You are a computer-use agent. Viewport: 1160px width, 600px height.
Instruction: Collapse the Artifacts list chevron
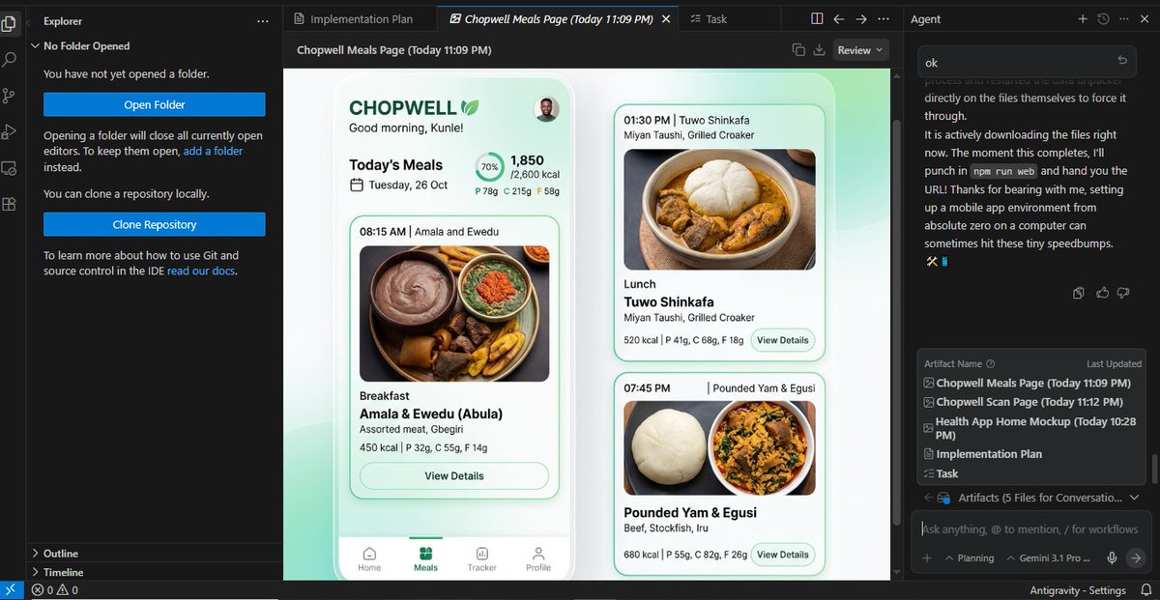pyautogui.click(x=1134, y=498)
